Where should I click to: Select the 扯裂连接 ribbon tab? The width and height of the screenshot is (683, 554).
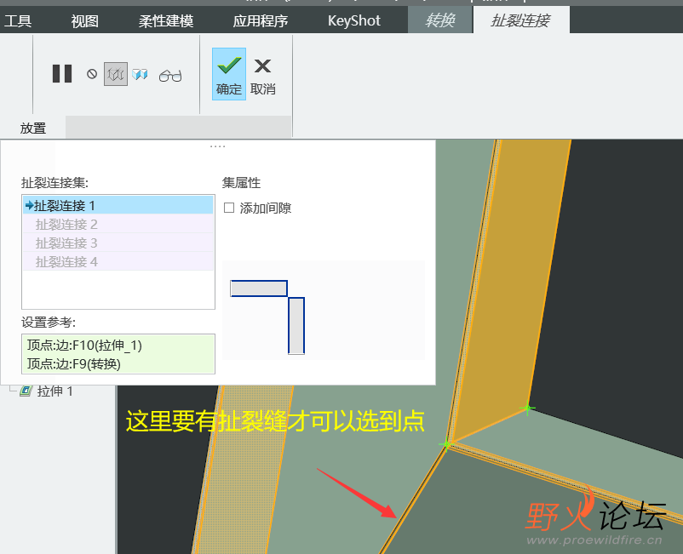click(x=521, y=20)
